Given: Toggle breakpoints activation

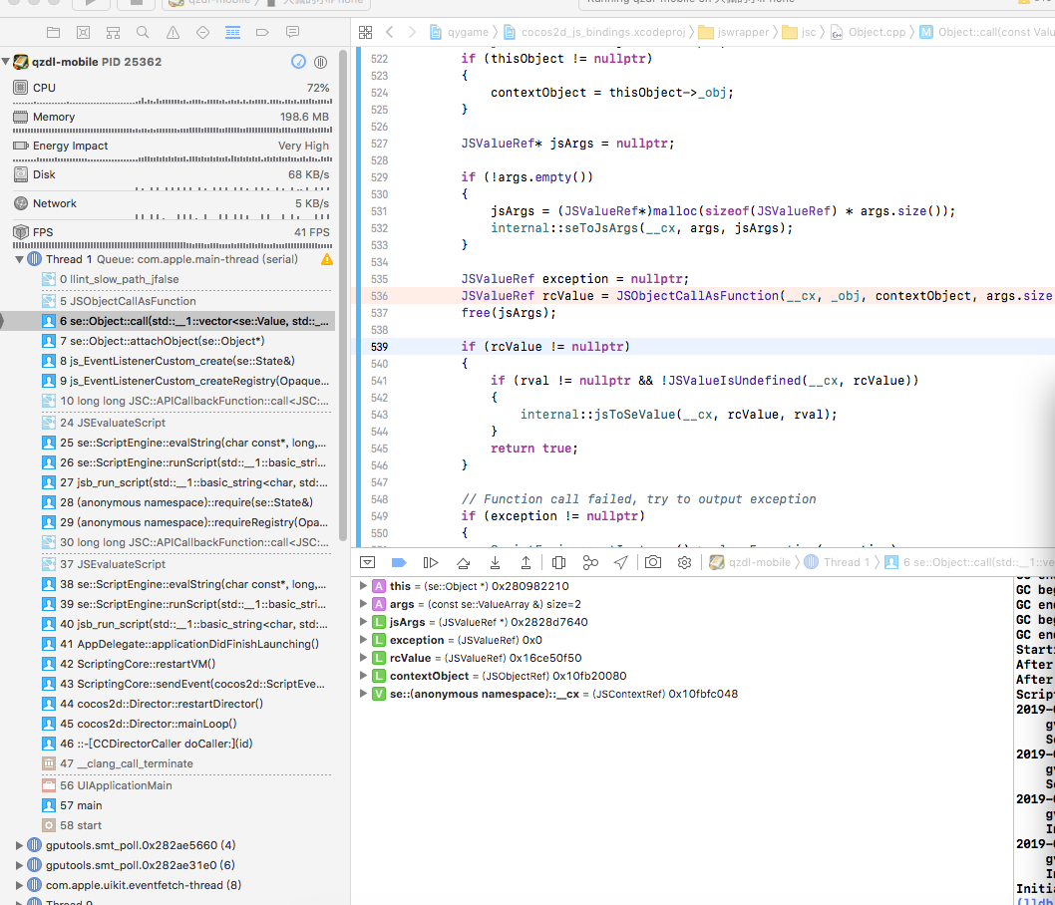Looking at the screenshot, I should pos(399,562).
